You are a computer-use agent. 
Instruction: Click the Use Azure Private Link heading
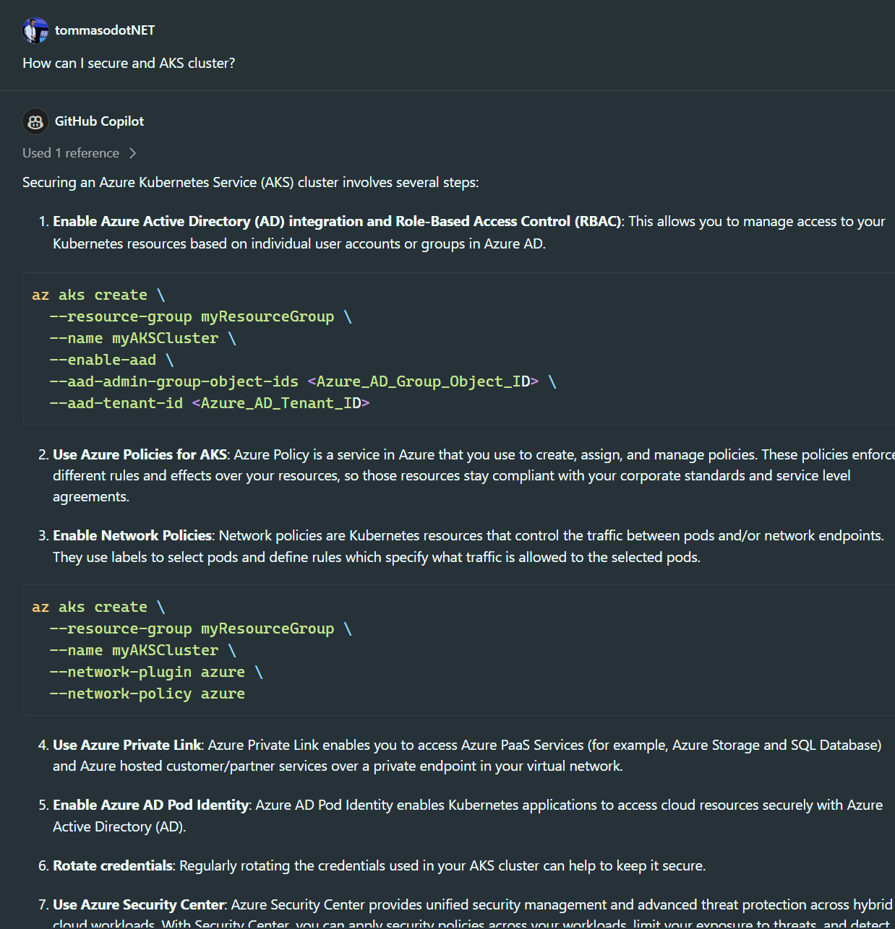127,745
